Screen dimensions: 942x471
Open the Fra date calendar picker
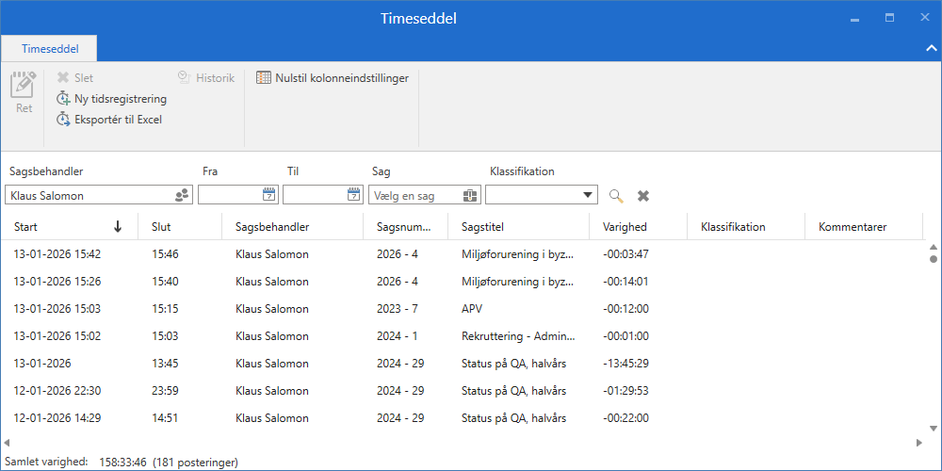tap(268, 195)
